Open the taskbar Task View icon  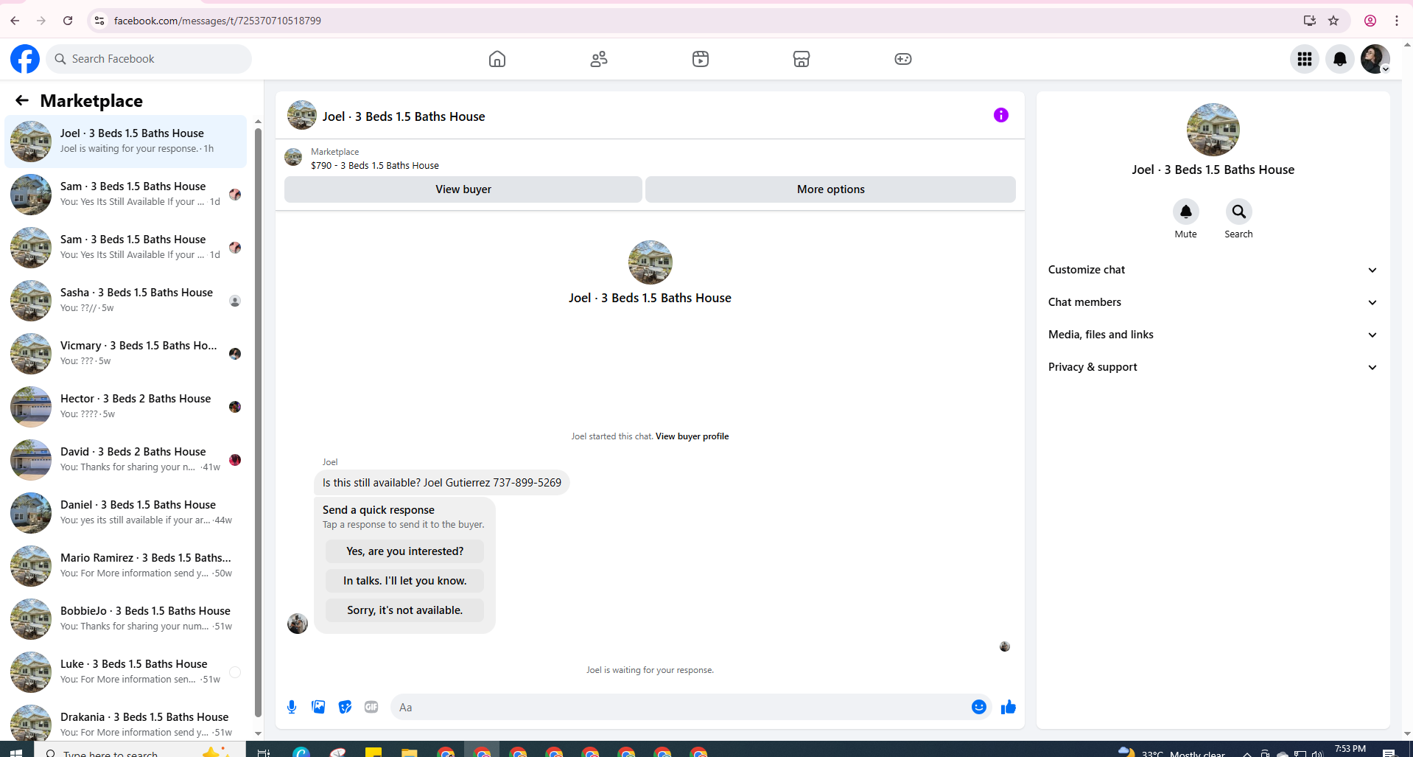pyautogui.click(x=263, y=752)
